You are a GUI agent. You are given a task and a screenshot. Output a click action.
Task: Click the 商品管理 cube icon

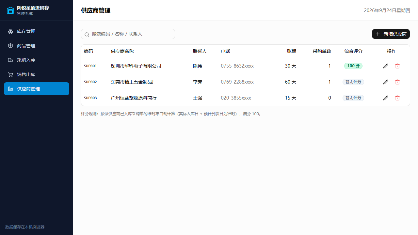(10, 46)
